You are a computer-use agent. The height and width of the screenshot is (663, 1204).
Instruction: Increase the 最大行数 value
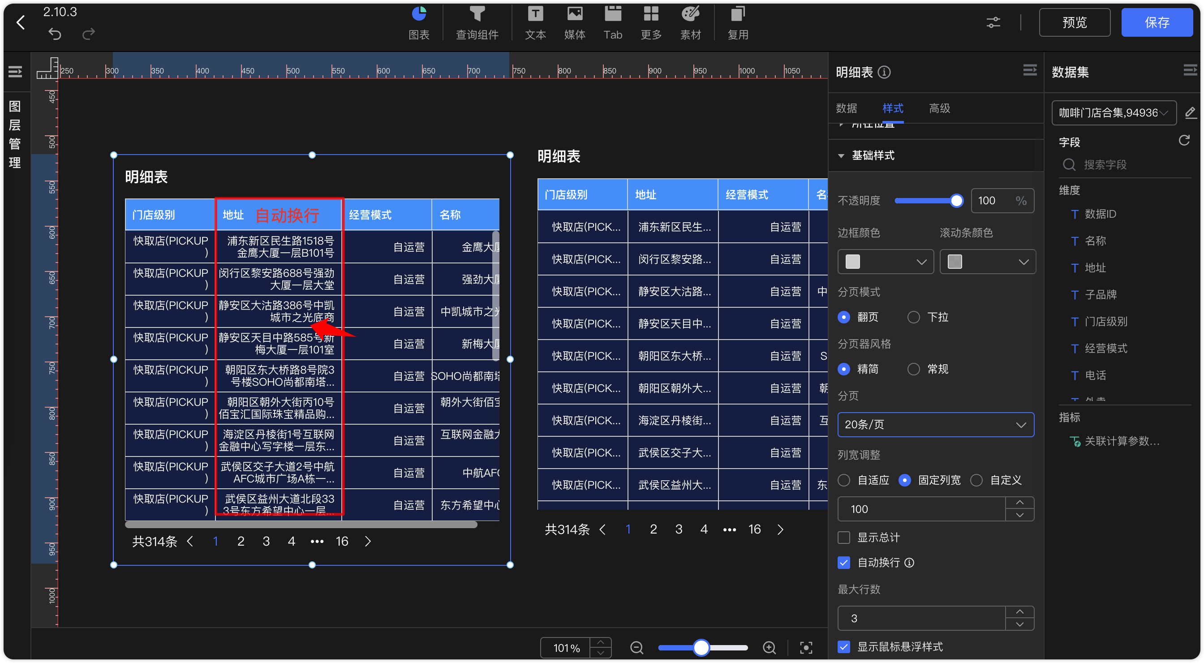[x=1020, y=611]
